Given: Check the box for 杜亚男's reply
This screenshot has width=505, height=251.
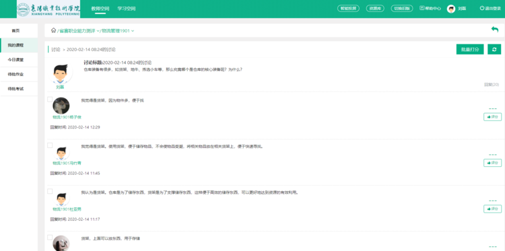Looking at the screenshot, I should pyautogui.click(x=50, y=192).
